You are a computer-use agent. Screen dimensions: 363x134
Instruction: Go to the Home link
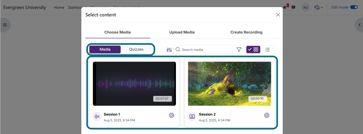(59, 7)
